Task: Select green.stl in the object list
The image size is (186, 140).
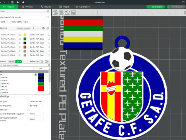Action: pos(5,84)
